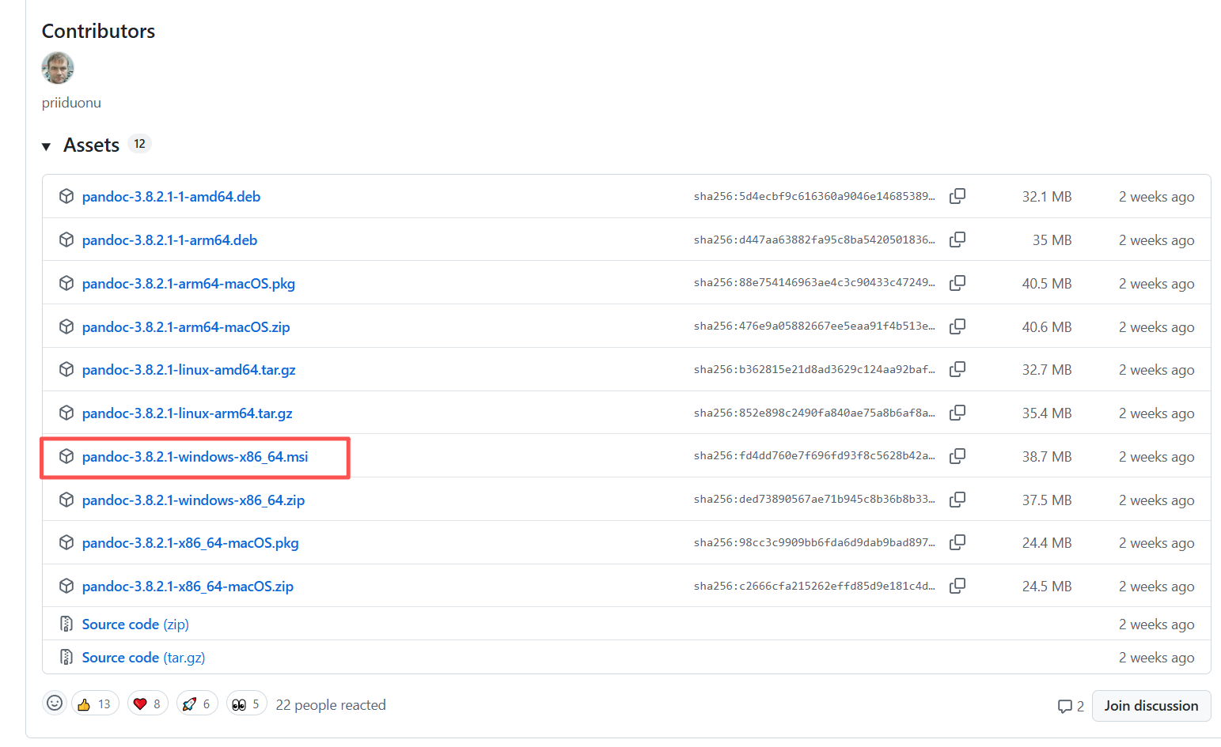Click the Assets count badge 12
The height and width of the screenshot is (747, 1221).
(x=139, y=144)
